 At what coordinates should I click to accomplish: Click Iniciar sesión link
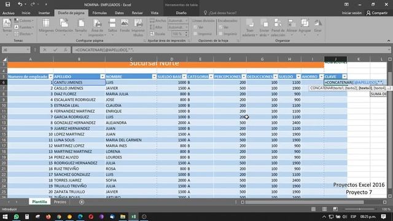point(352,13)
